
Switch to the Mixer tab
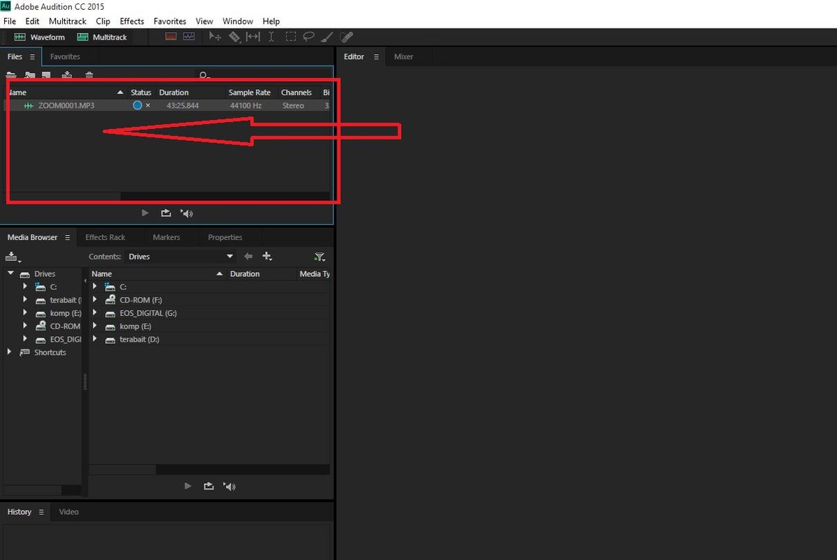(404, 57)
